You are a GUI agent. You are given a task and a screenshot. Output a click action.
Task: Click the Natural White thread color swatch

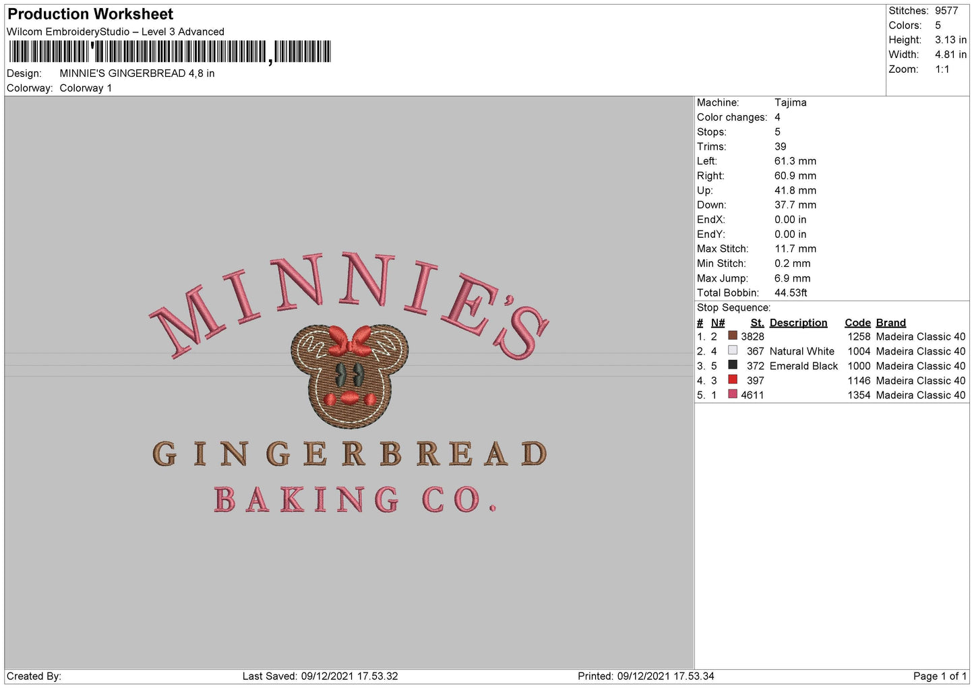pyautogui.click(x=733, y=350)
